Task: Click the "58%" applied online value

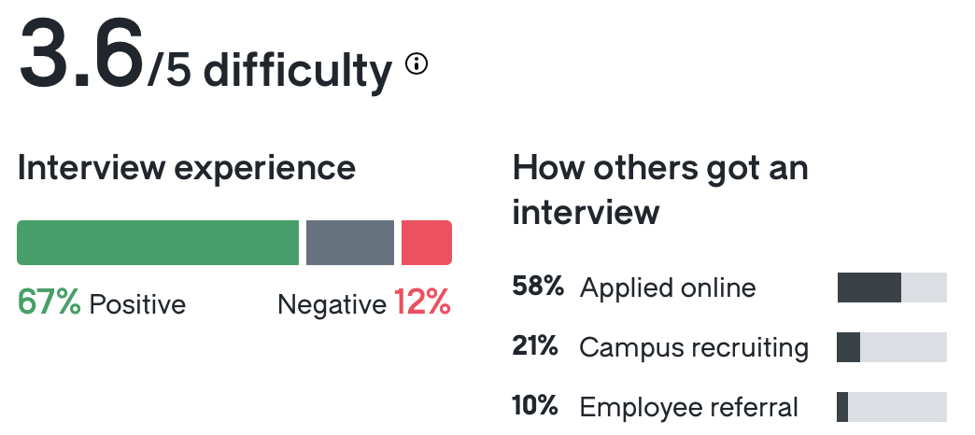Action: 538,287
